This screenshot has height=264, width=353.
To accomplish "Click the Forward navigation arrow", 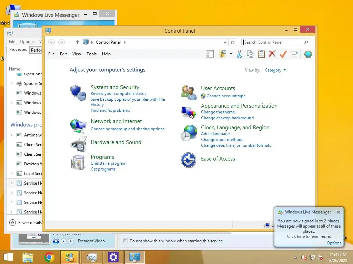I will [61, 42].
